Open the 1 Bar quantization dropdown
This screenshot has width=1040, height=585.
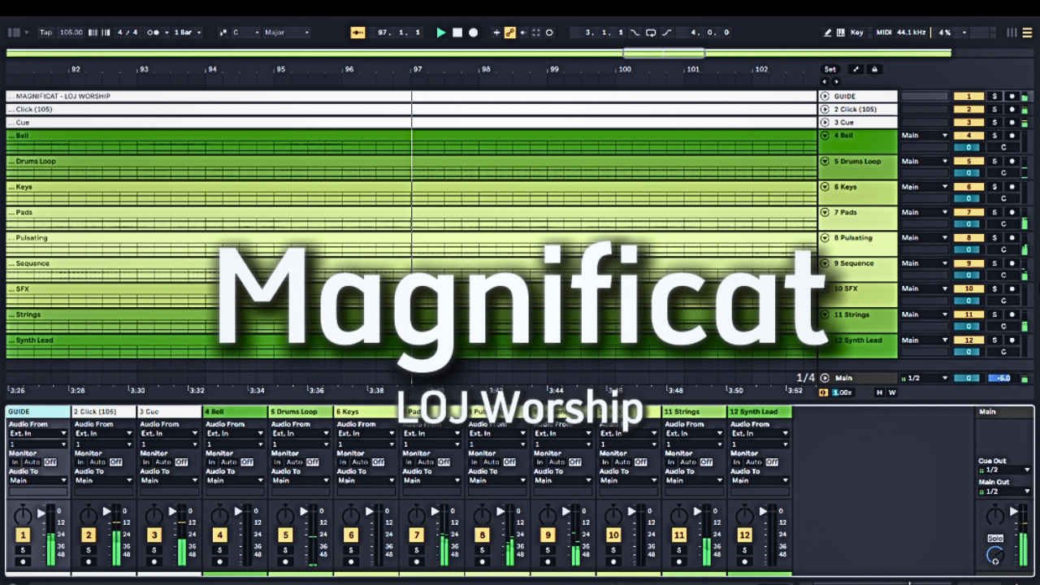pyautogui.click(x=187, y=32)
